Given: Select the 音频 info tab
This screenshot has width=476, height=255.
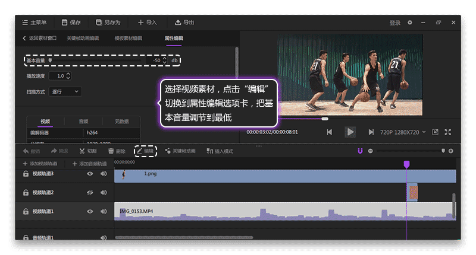Looking at the screenshot, I should pos(83,122).
